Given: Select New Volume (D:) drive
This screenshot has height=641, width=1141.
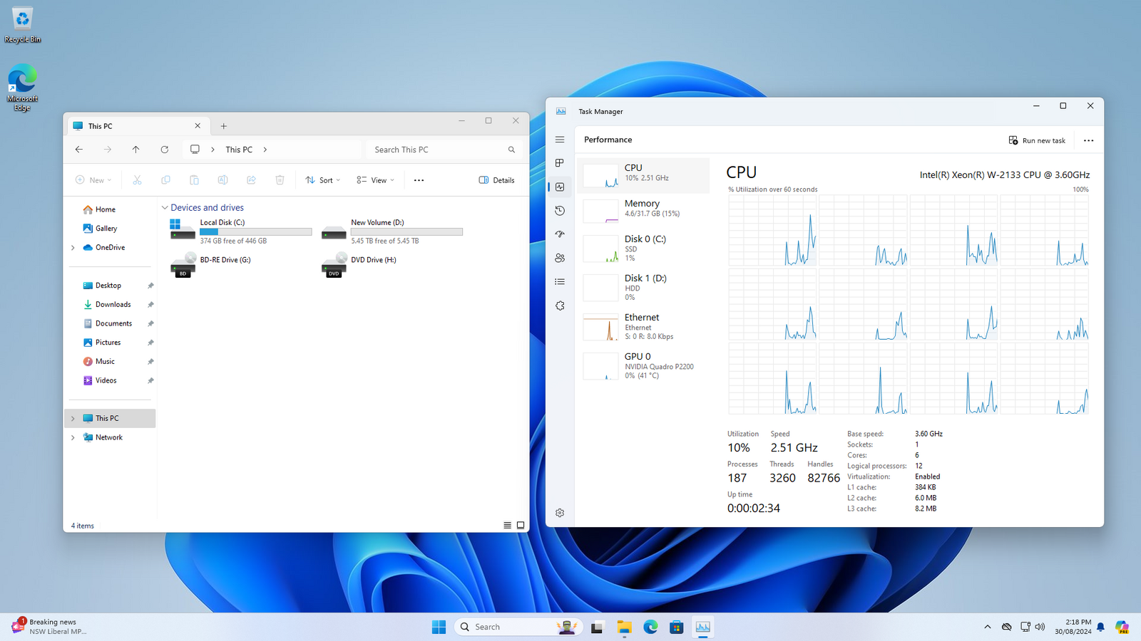Looking at the screenshot, I should coord(392,231).
